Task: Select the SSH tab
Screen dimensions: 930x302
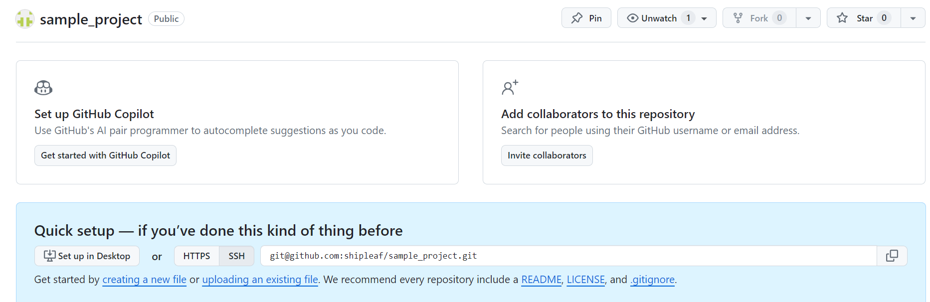Action: tap(236, 256)
